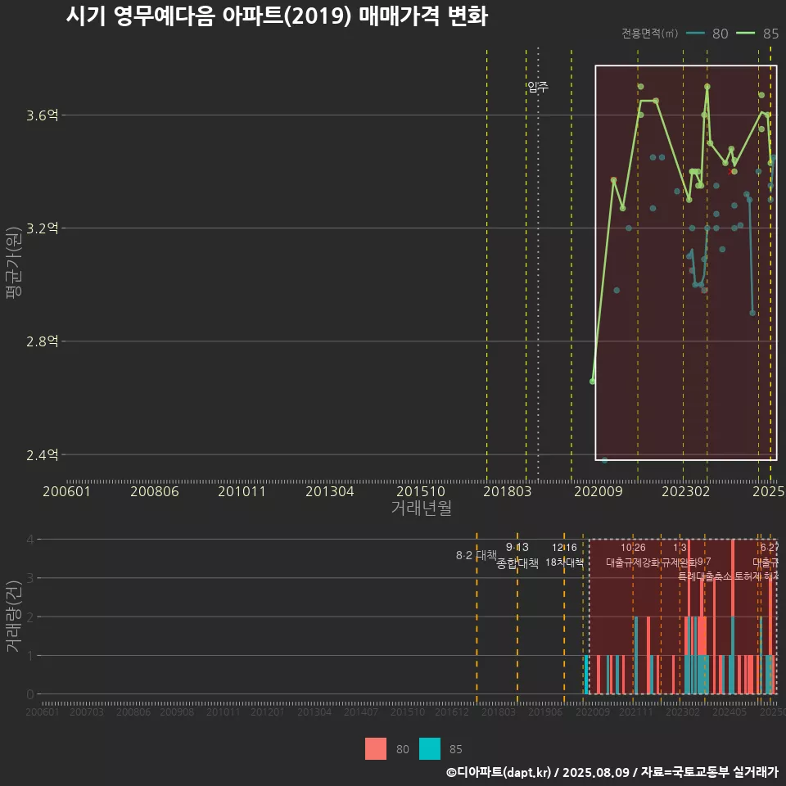The image size is (786, 786).
Task: Click '201011' on the price chart x-axis
Action: pyautogui.click(x=242, y=491)
